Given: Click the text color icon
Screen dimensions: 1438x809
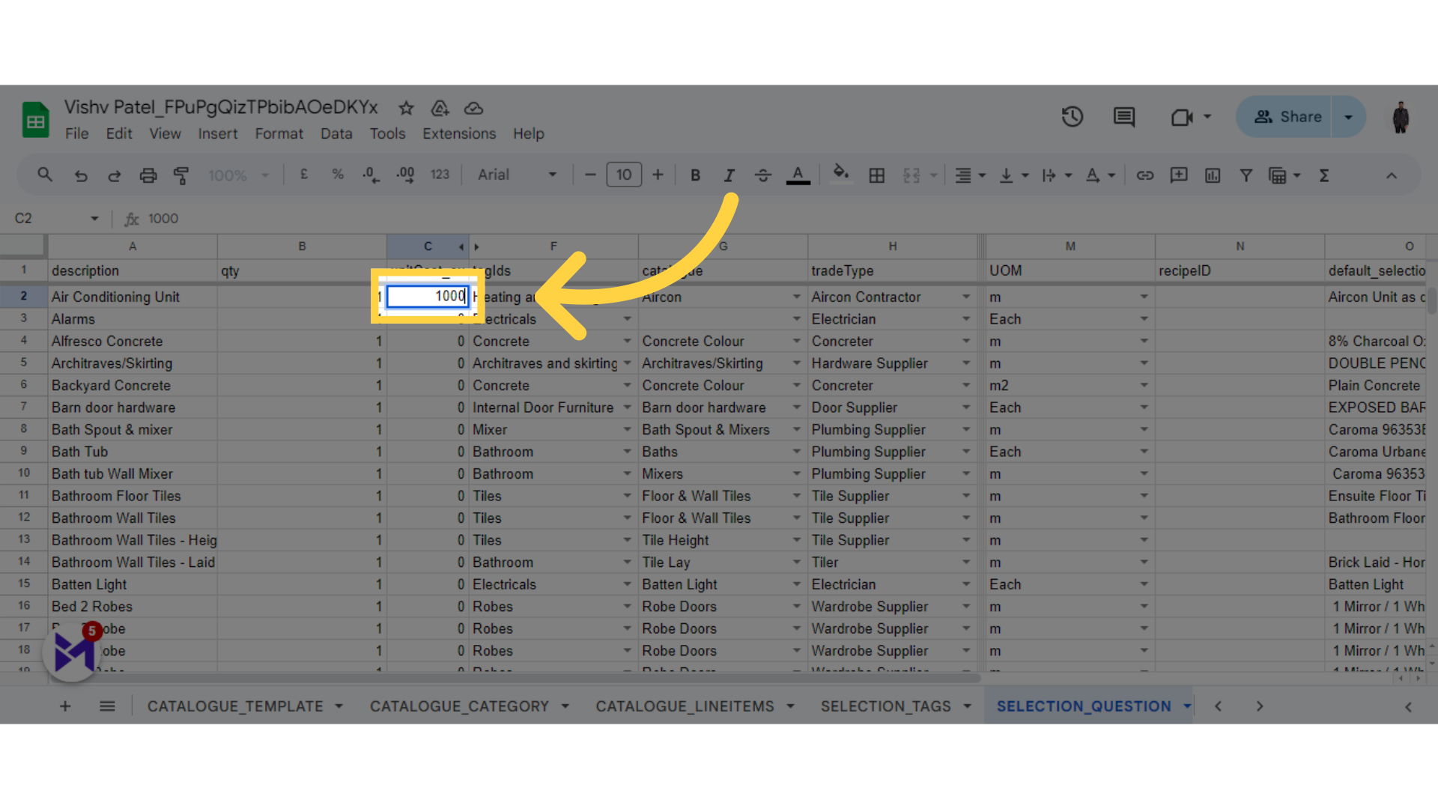Looking at the screenshot, I should click(798, 176).
